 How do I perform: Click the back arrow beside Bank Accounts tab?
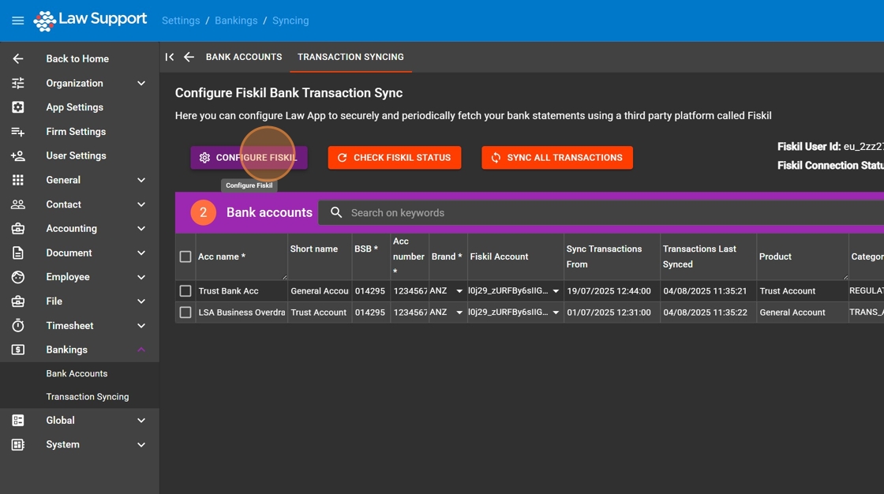pos(189,57)
